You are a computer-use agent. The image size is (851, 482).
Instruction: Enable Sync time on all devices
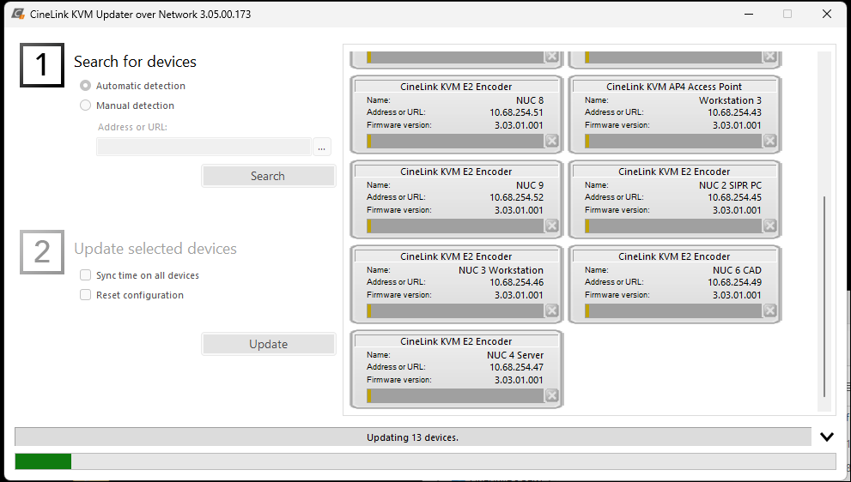point(85,275)
